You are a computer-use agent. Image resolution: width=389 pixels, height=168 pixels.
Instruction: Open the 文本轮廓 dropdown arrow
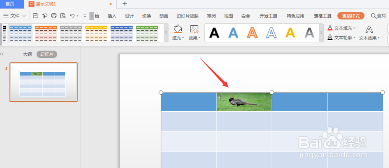coord(354,38)
